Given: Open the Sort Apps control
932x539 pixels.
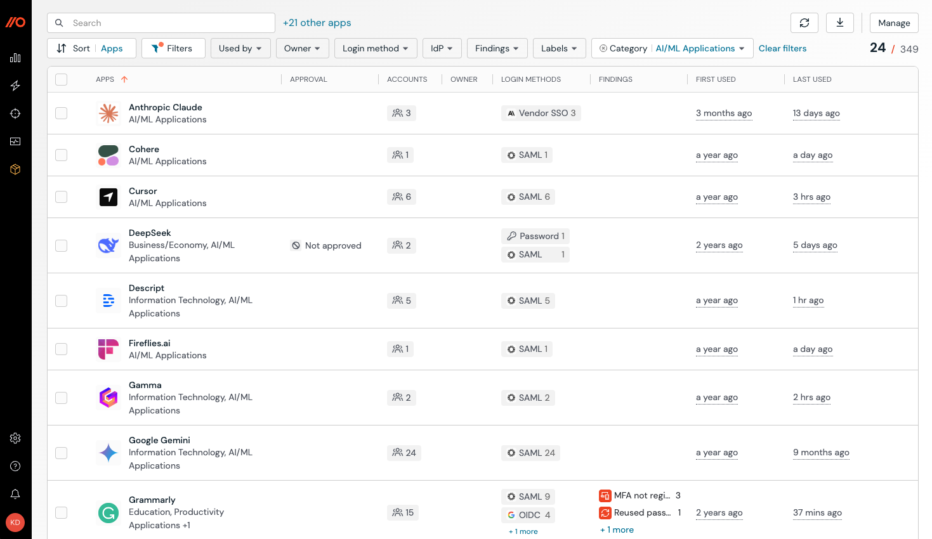Looking at the screenshot, I should (91, 48).
